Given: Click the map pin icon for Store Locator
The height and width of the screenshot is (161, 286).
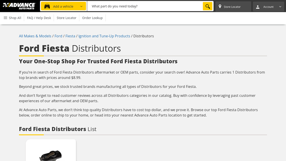Looking at the screenshot, I should point(220,6).
